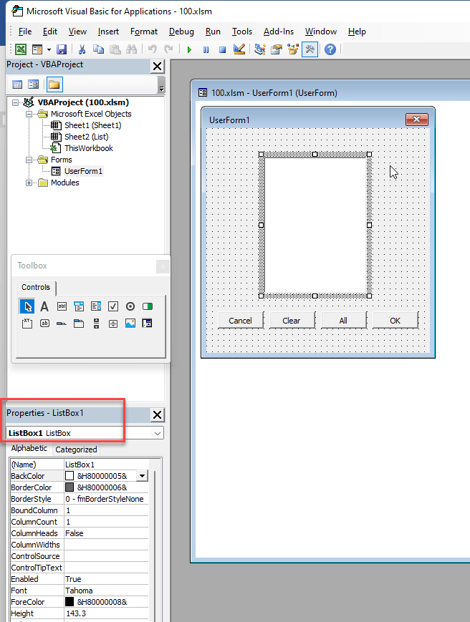Run the macro with the green play icon
The image size is (470, 622).
[x=189, y=49]
